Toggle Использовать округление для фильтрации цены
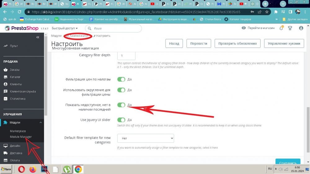310x174 pixels. (x=121, y=90)
